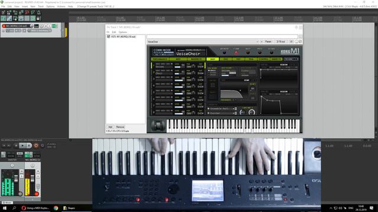Open the View menu in REAPER

(17, 6)
